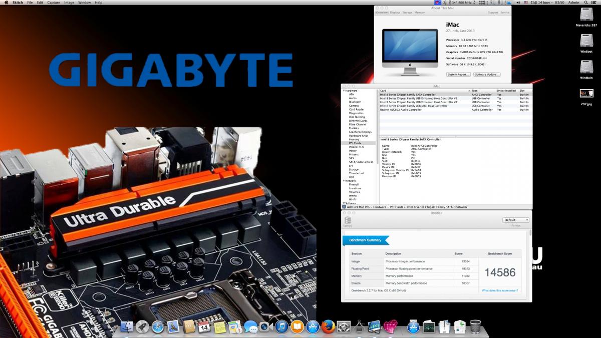Open Notification Center icon in menu bar
Screen dimensions: 601x338
[x=595, y=3]
